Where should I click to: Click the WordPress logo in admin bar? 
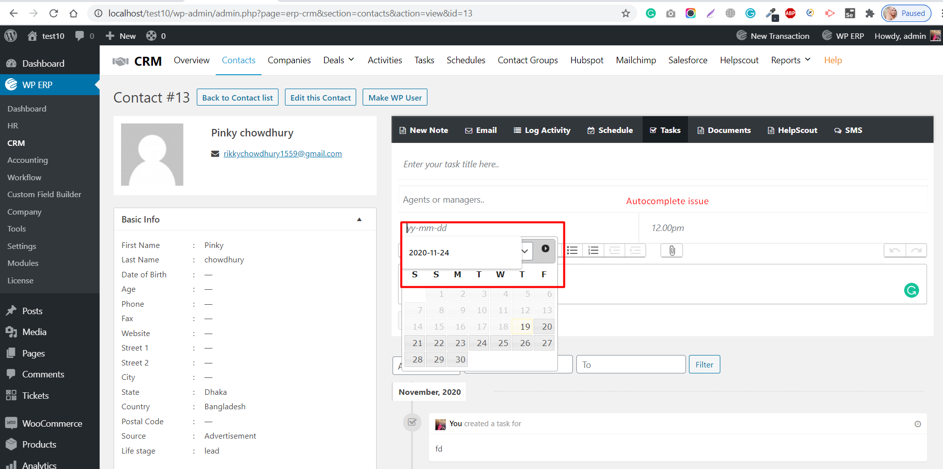10,36
